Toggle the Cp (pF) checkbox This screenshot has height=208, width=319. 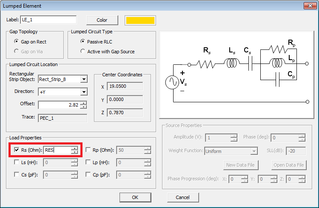(88, 175)
